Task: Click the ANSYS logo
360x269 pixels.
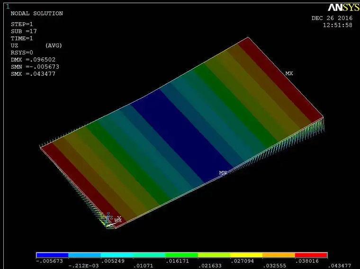Action: pyautogui.click(x=344, y=8)
